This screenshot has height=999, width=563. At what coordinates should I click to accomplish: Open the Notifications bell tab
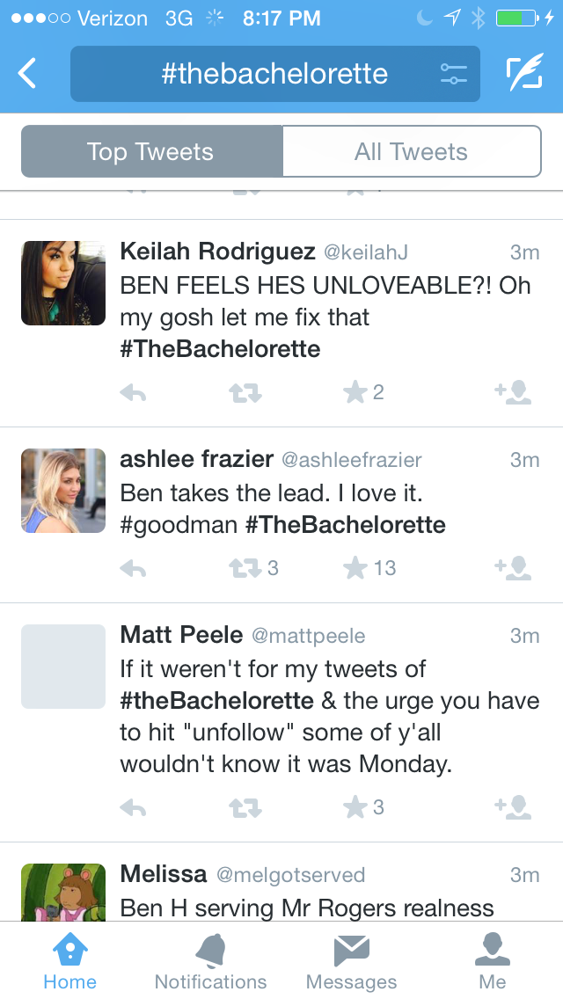(x=210, y=960)
